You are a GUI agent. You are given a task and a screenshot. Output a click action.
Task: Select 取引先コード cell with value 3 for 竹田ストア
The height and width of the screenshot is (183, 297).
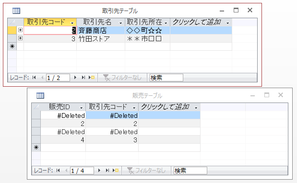tap(50, 39)
